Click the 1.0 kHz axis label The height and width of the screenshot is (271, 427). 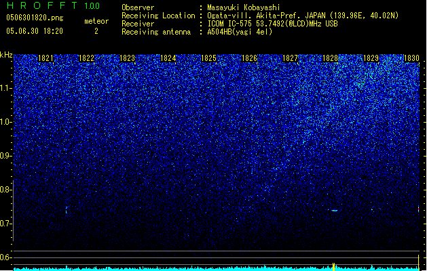[x=6, y=122]
